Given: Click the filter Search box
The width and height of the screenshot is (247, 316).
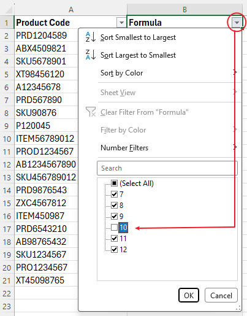Looking at the screenshot, I should click(x=167, y=168).
